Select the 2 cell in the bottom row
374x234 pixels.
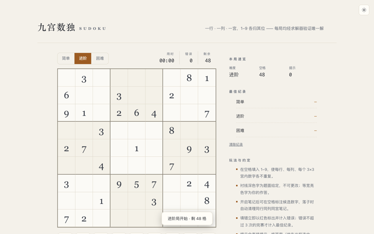[x=84, y=218]
